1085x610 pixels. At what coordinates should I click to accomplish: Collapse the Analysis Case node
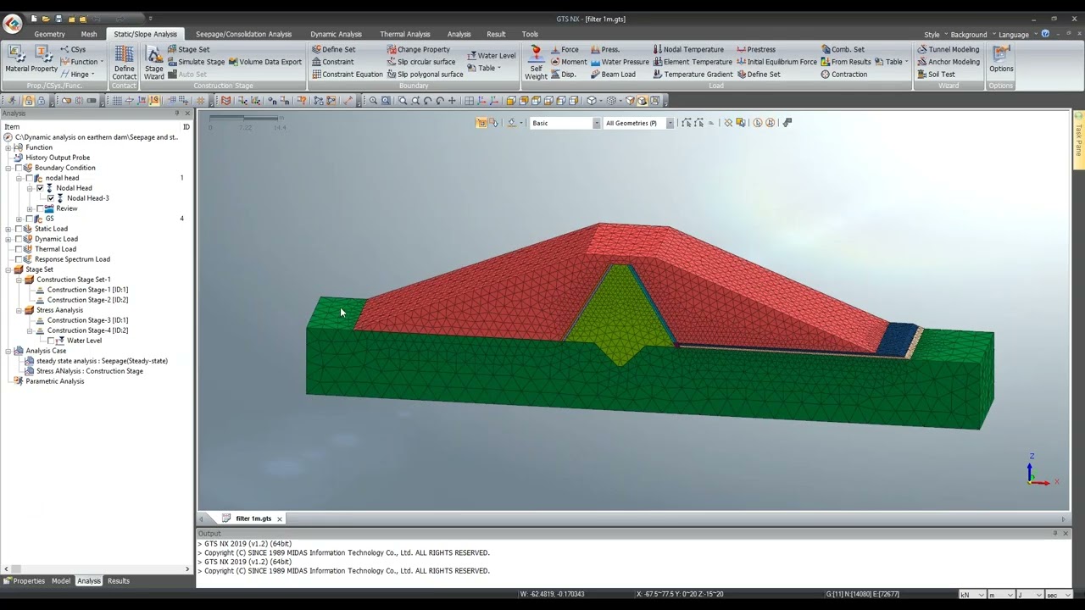tap(8, 351)
